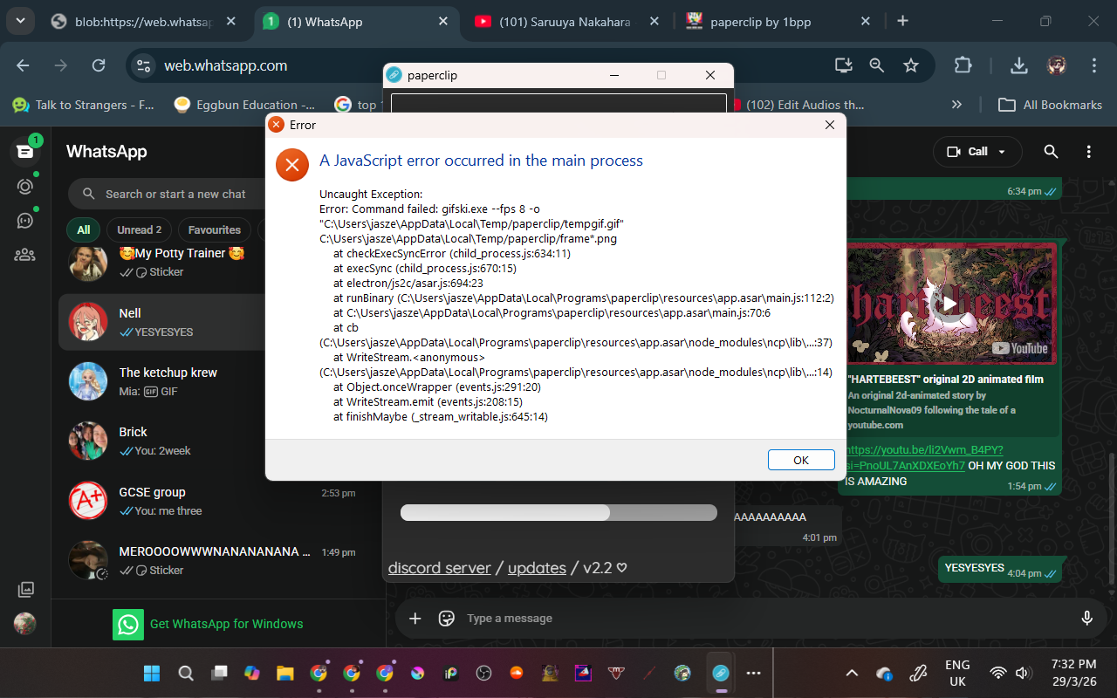
Task: Open the Windows Start menu
Action: (x=152, y=673)
